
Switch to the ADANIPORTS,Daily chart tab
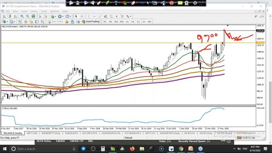click(x=170, y=133)
